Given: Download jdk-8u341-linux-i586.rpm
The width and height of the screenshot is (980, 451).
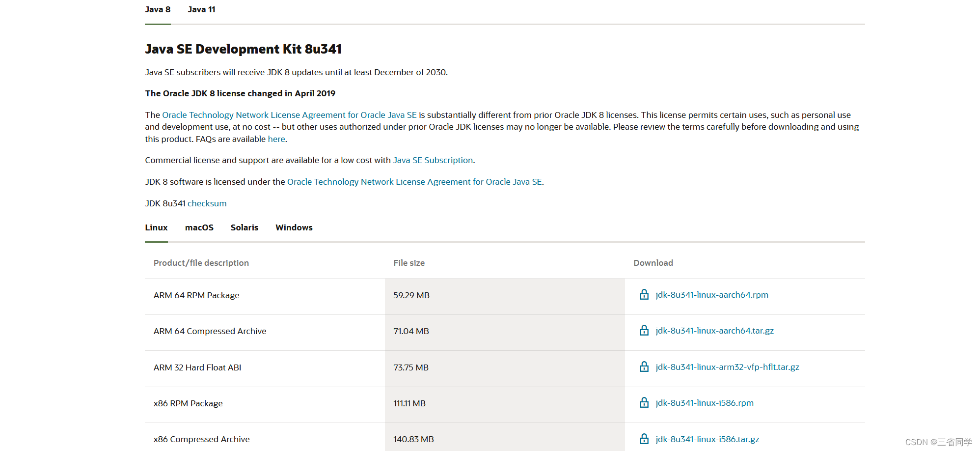Looking at the screenshot, I should [x=705, y=403].
